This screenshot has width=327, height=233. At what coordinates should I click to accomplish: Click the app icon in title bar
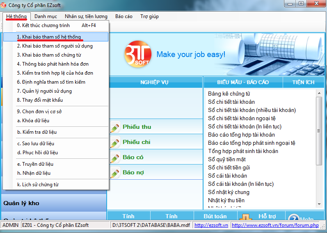[4, 4]
